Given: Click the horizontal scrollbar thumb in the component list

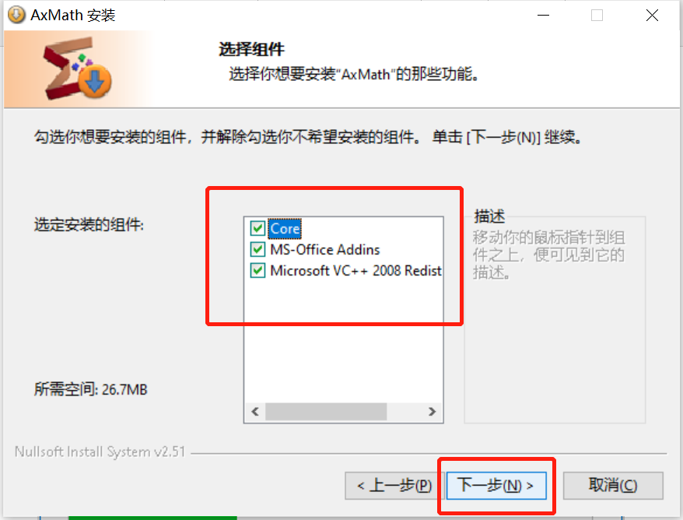Looking at the screenshot, I should [x=326, y=412].
